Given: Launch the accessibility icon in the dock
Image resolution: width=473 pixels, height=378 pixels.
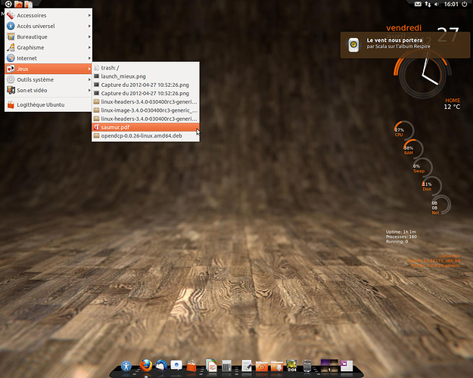Looking at the screenshot, I should point(126,366).
